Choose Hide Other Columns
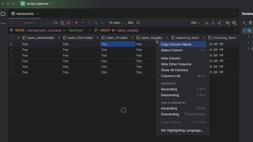 coord(183,64)
